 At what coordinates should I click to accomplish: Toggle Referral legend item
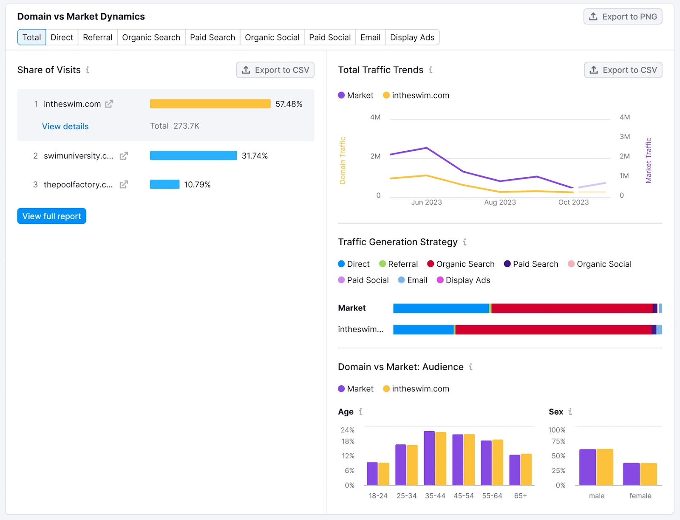tap(399, 264)
